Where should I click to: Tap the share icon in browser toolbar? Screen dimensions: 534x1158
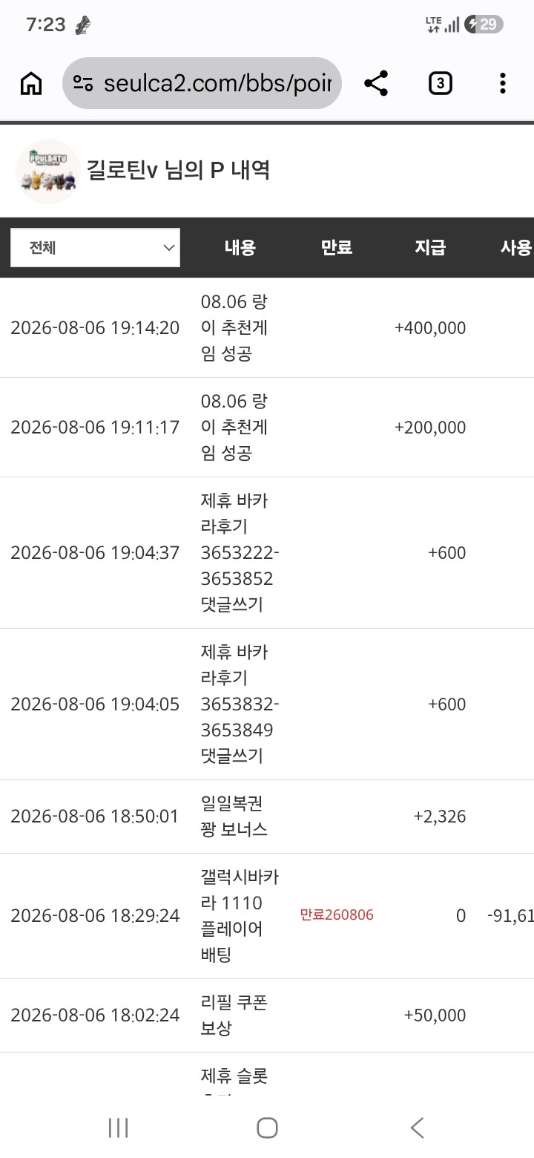pos(376,84)
